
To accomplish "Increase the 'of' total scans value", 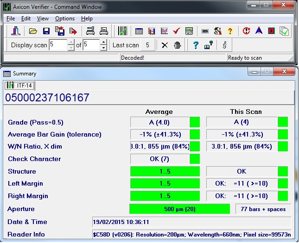I will tap(103, 42).
